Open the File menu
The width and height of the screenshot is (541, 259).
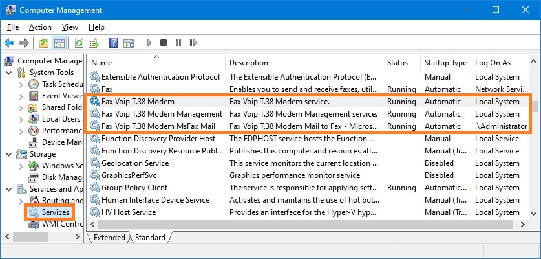(13, 27)
